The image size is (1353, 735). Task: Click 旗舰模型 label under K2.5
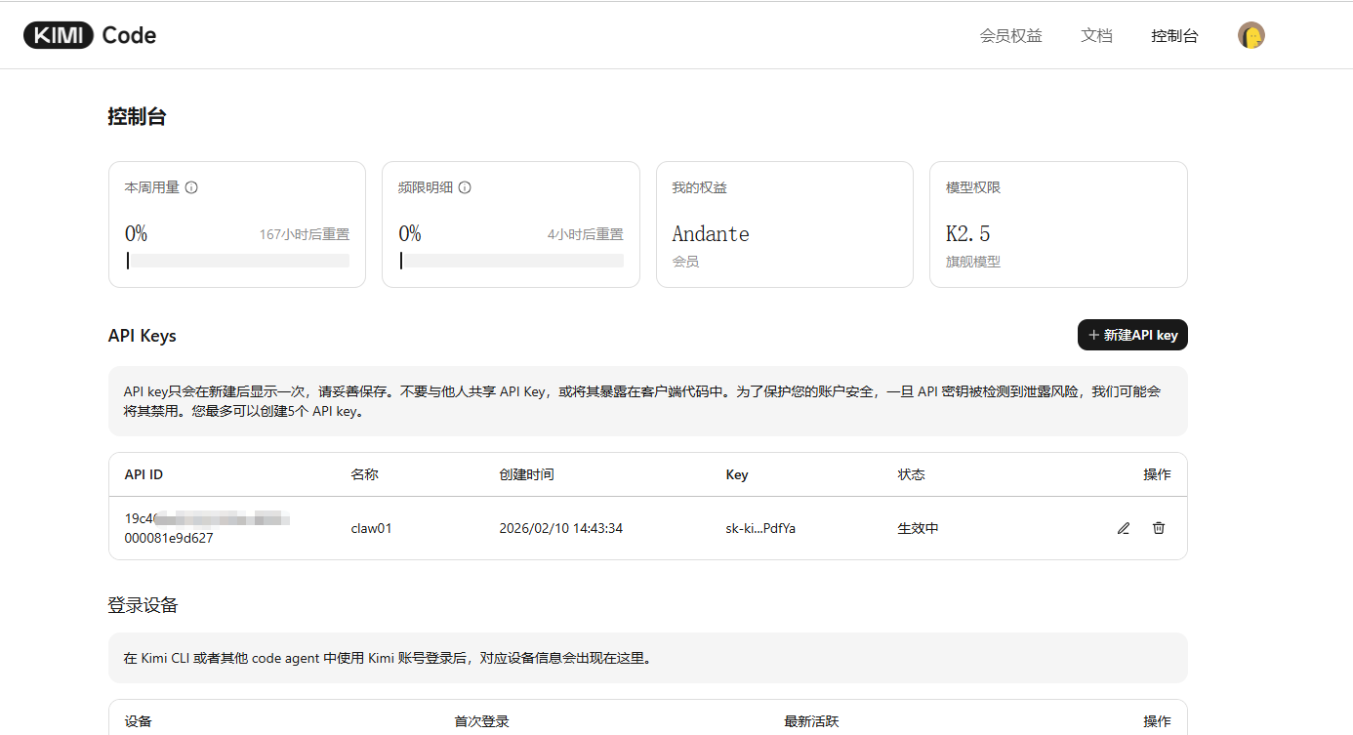(973, 262)
